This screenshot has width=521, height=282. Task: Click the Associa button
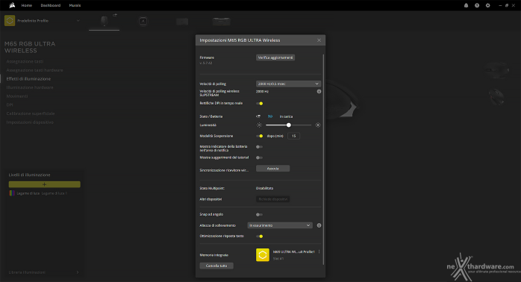[x=272, y=169]
